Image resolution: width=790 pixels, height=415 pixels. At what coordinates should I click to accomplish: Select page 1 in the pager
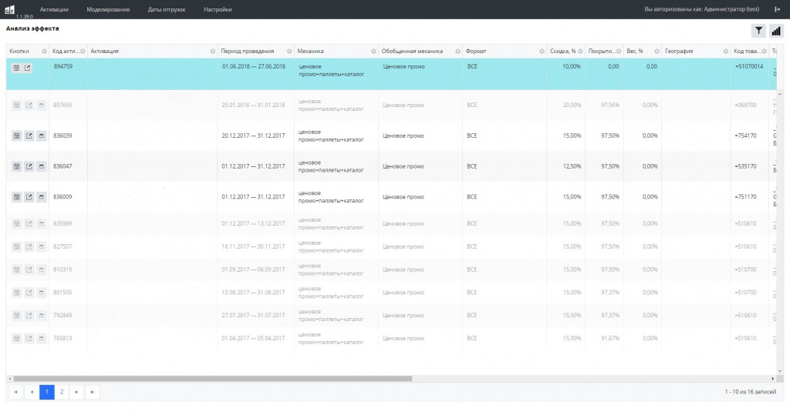point(47,392)
